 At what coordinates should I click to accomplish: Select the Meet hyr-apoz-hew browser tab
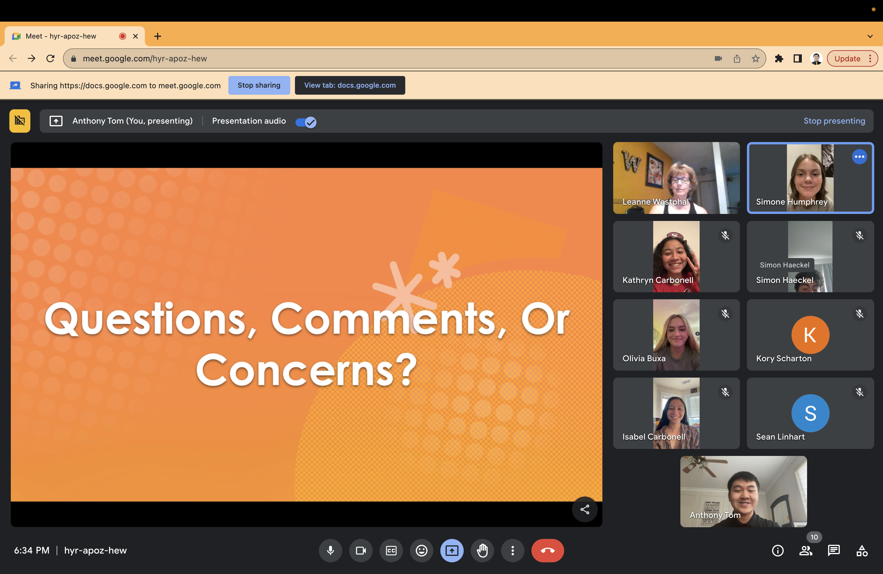61,36
